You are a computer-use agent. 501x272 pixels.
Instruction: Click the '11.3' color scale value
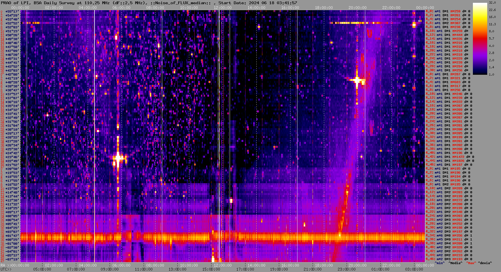(492, 24)
